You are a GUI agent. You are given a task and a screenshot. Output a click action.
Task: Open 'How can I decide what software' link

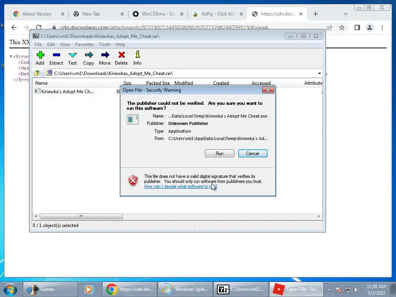pos(181,186)
